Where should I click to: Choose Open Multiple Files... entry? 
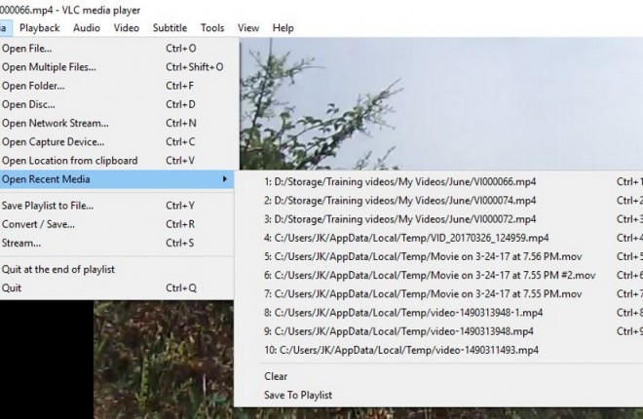click(x=117, y=67)
